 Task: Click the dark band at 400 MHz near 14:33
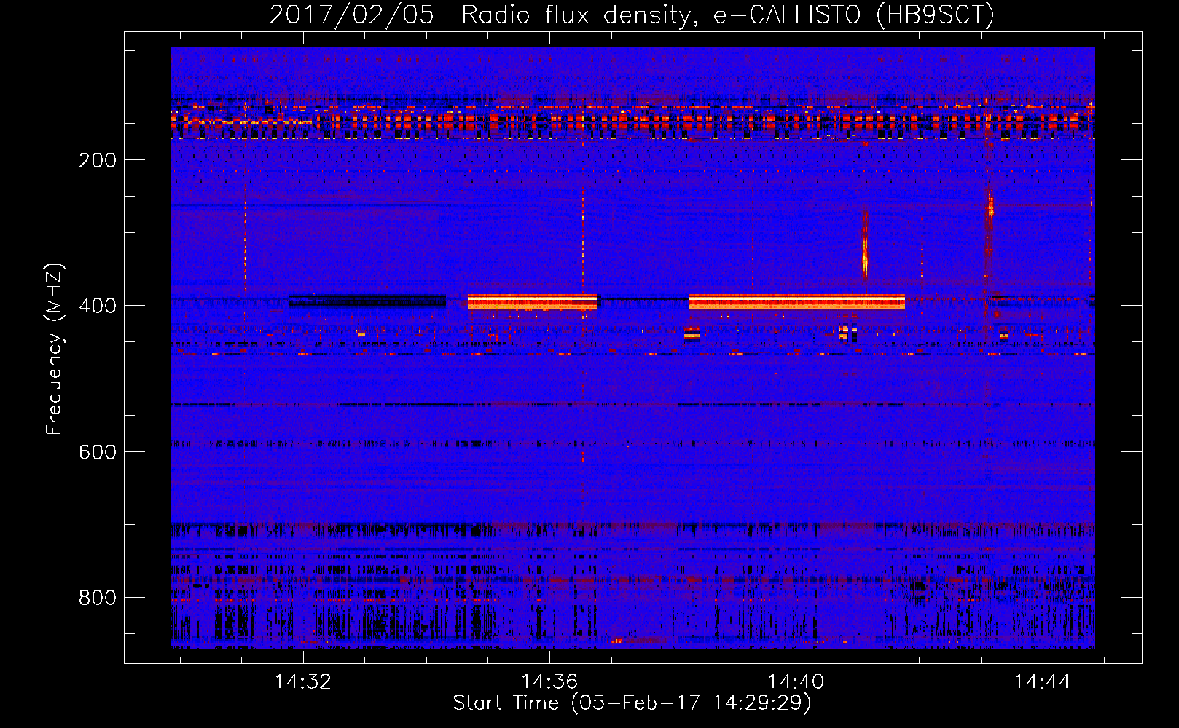(x=367, y=301)
